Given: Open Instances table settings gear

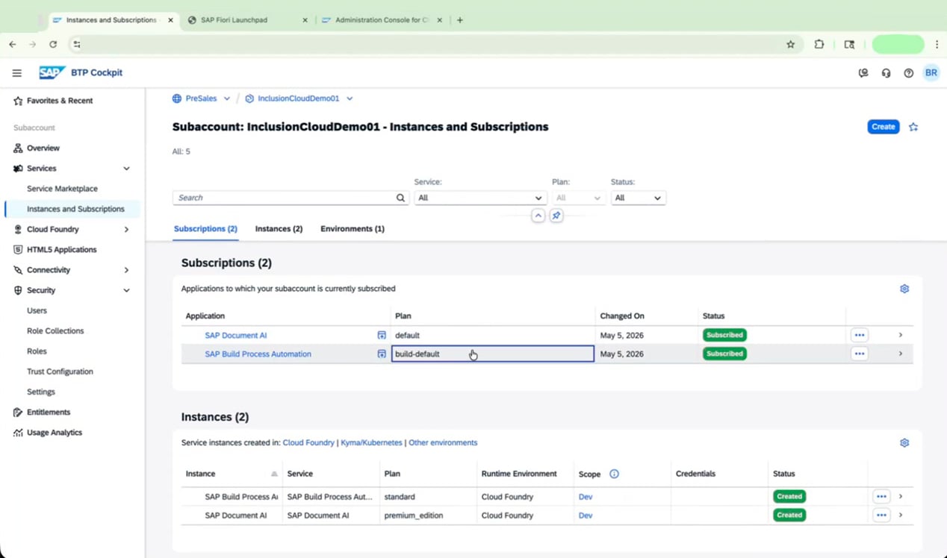Looking at the screenshot, I should tap(904, 443).
